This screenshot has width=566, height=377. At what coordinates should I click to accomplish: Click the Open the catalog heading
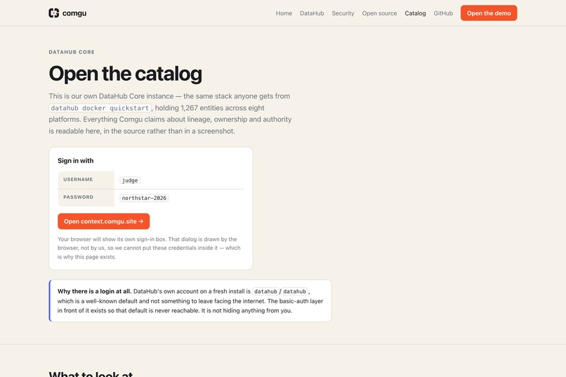(x=125, y=74)
